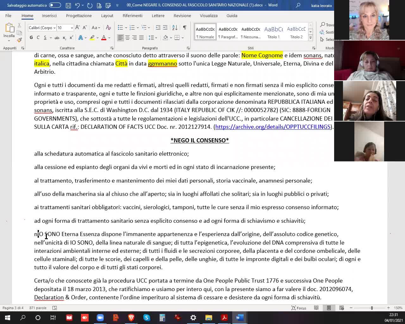Open the Layout tab
The width and height of the screenshot is (405, 324).
(107, 16)
